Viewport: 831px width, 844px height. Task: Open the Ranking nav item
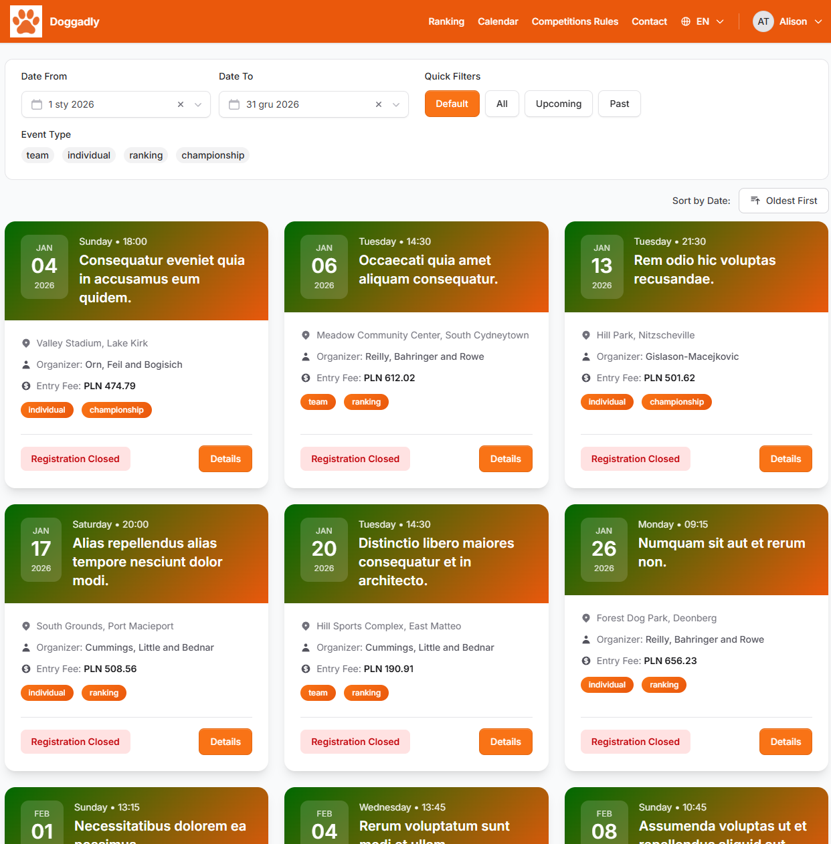[x=446, y=21]
